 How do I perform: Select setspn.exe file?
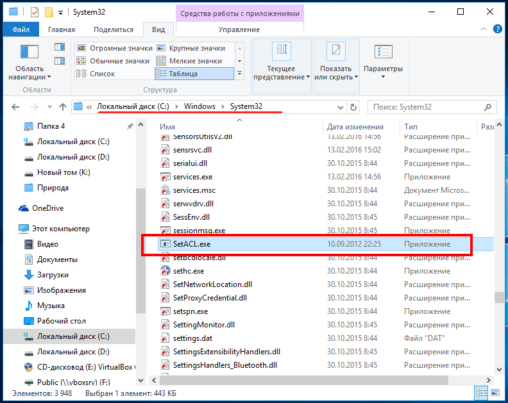click(190, 311)
